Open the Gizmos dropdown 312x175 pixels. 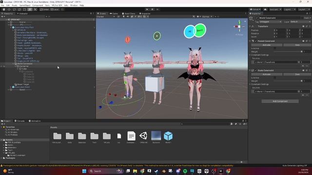pos(207,17)
